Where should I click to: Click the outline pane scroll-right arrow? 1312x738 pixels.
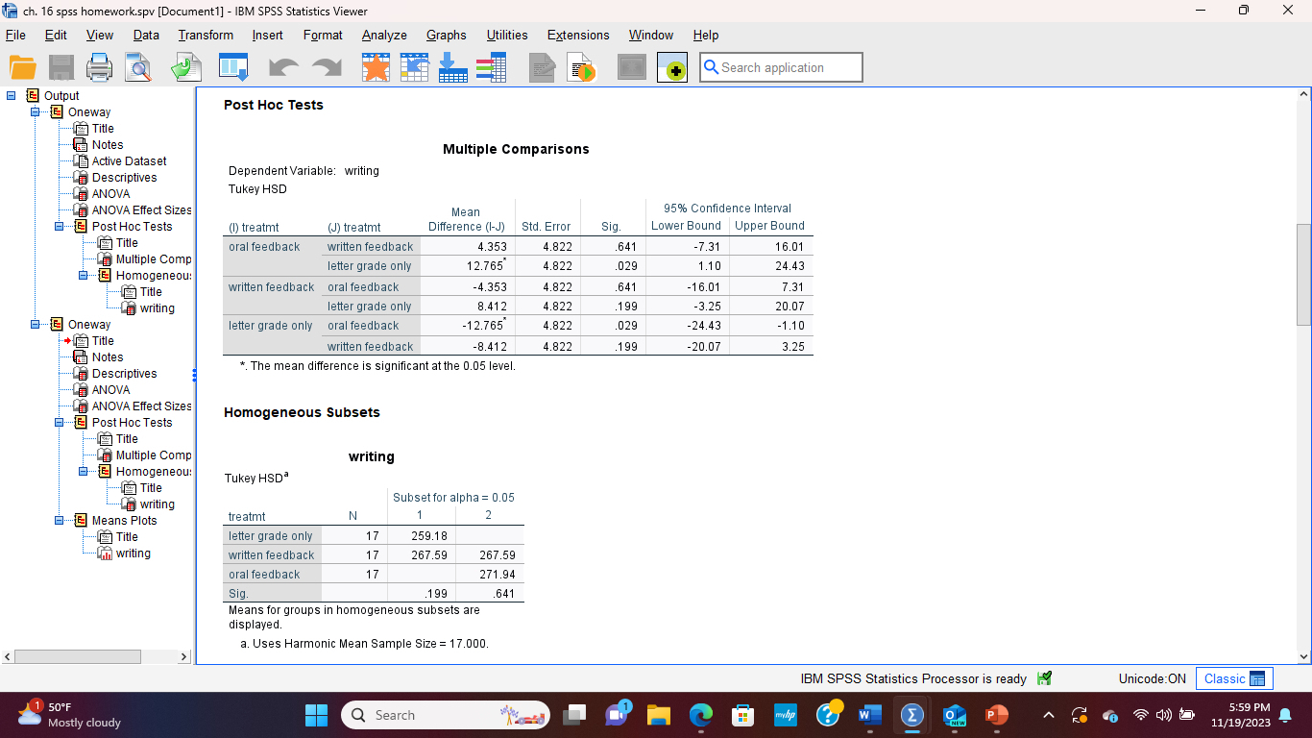[x=185, y=656]
